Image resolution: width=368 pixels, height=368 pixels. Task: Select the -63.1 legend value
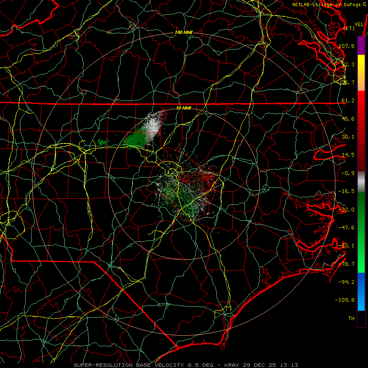pyautogui.click(x=346, y=246)
